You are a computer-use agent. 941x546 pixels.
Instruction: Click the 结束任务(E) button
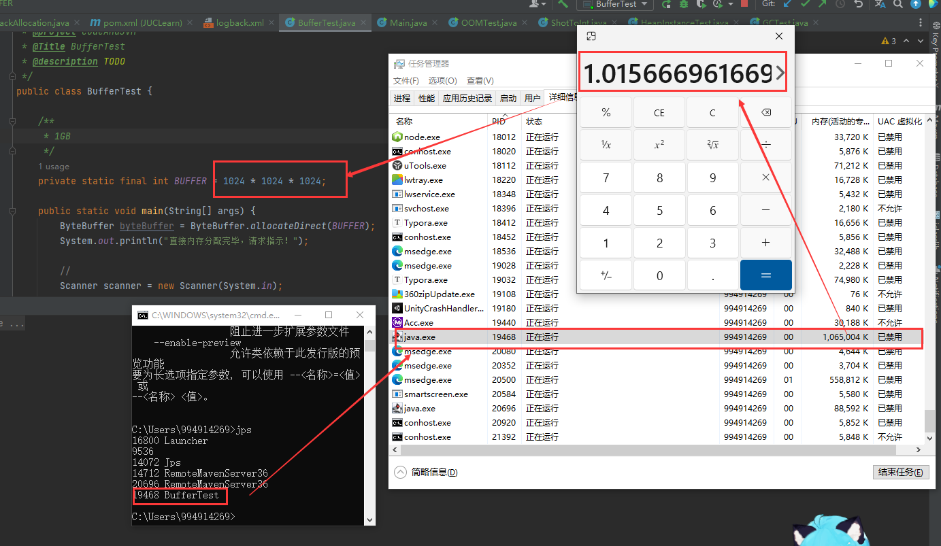900,472
